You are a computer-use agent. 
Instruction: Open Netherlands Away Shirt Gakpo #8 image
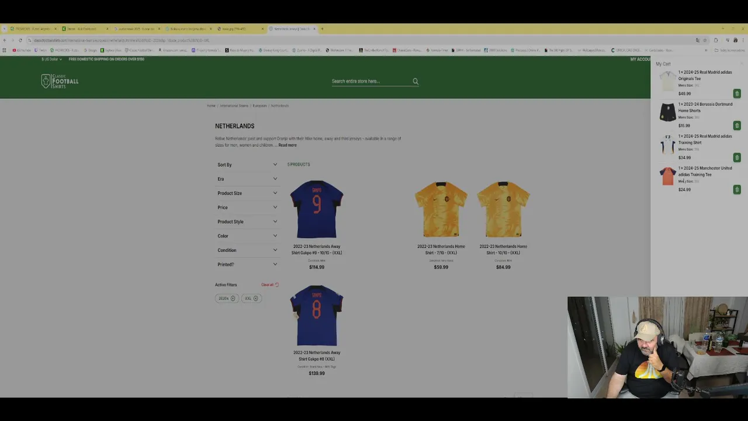coord(317,316)
